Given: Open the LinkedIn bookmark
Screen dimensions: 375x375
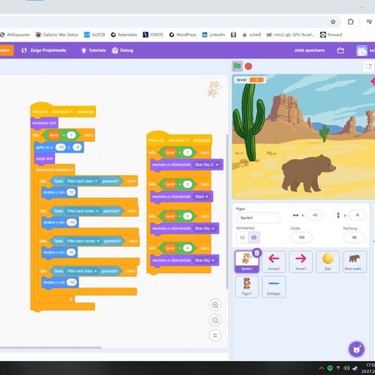Looking at the screenshot, I should tap(213, 34).
